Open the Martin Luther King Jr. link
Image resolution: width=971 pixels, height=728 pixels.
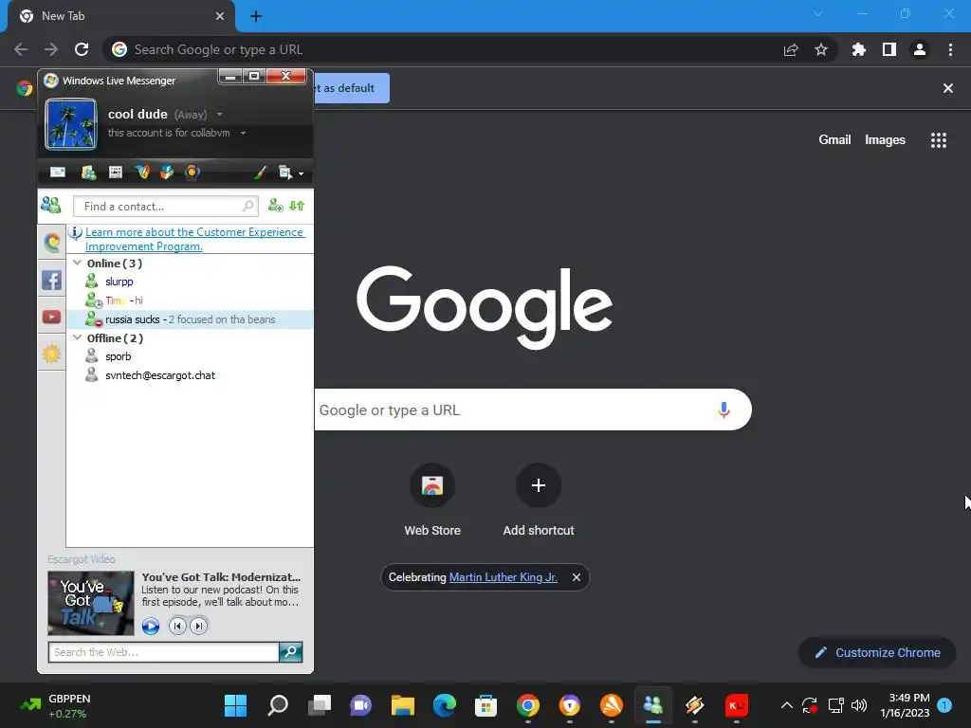click(x=503, y=577)
